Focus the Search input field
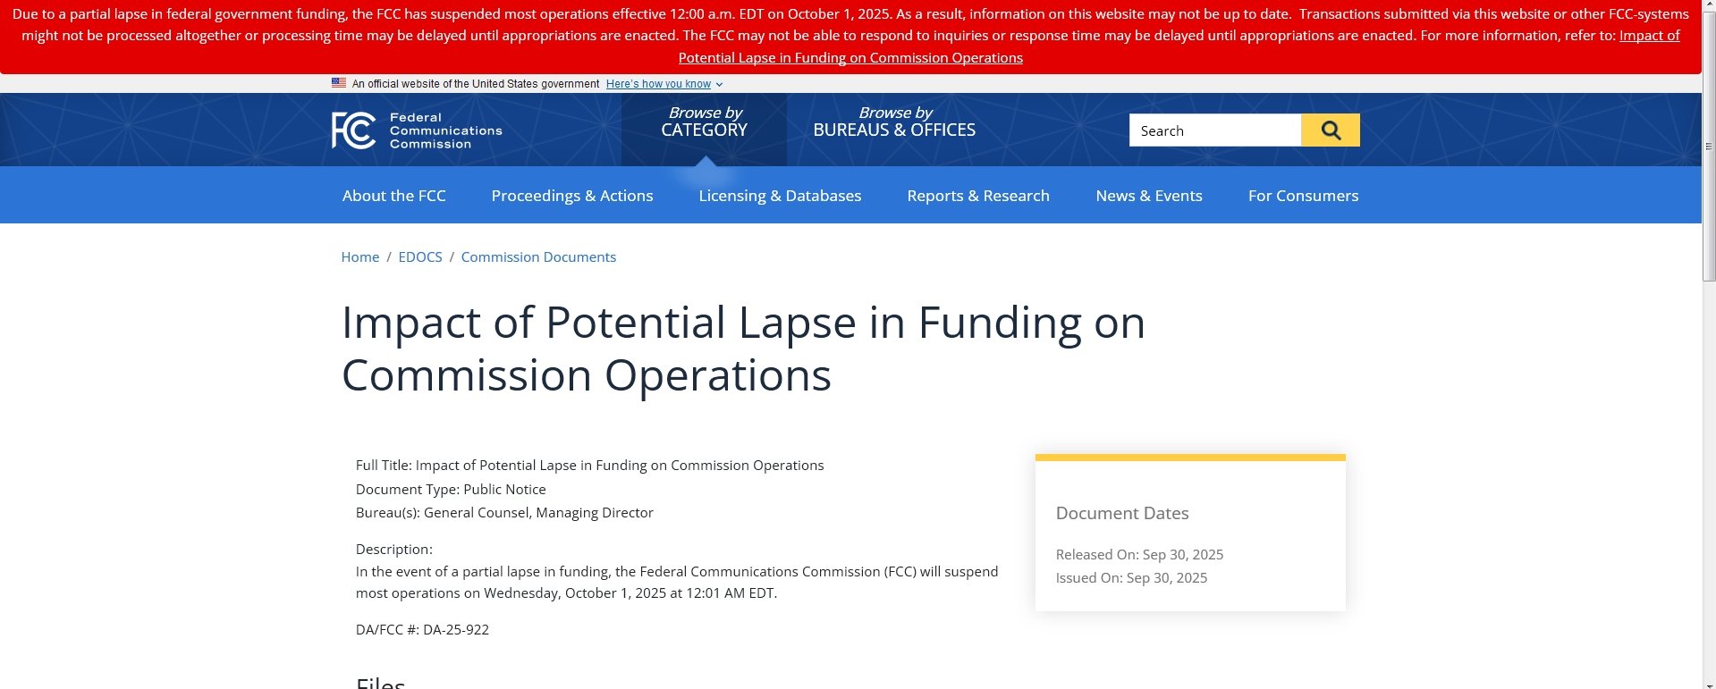This screenshot has width=1716, height=689. click(x=1214, y=130)
